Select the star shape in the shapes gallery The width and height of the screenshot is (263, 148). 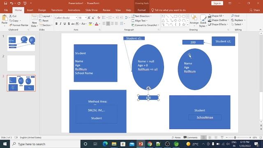point(184,25)
